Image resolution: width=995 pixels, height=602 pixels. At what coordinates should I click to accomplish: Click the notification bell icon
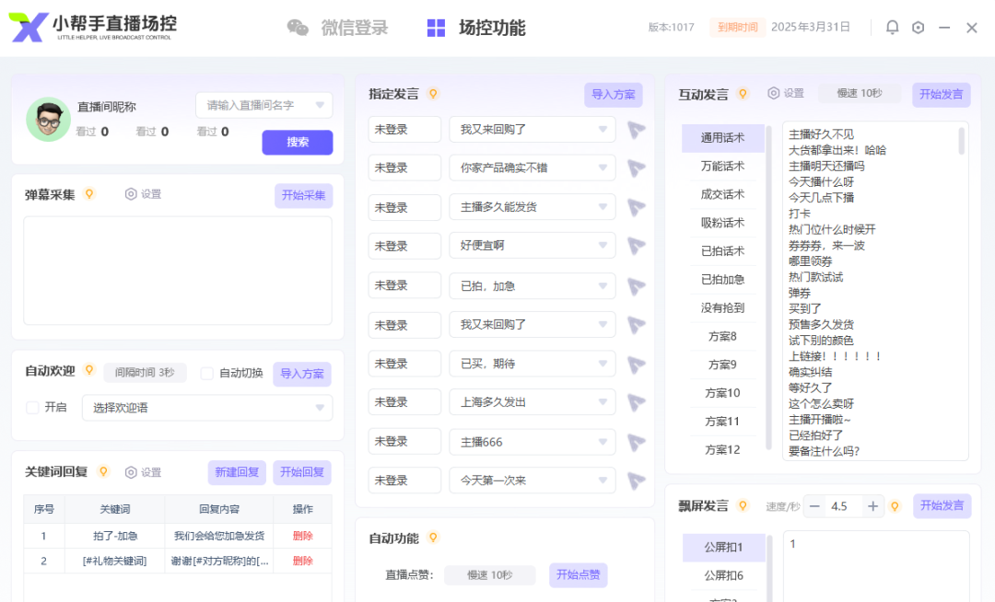point(891,28)
